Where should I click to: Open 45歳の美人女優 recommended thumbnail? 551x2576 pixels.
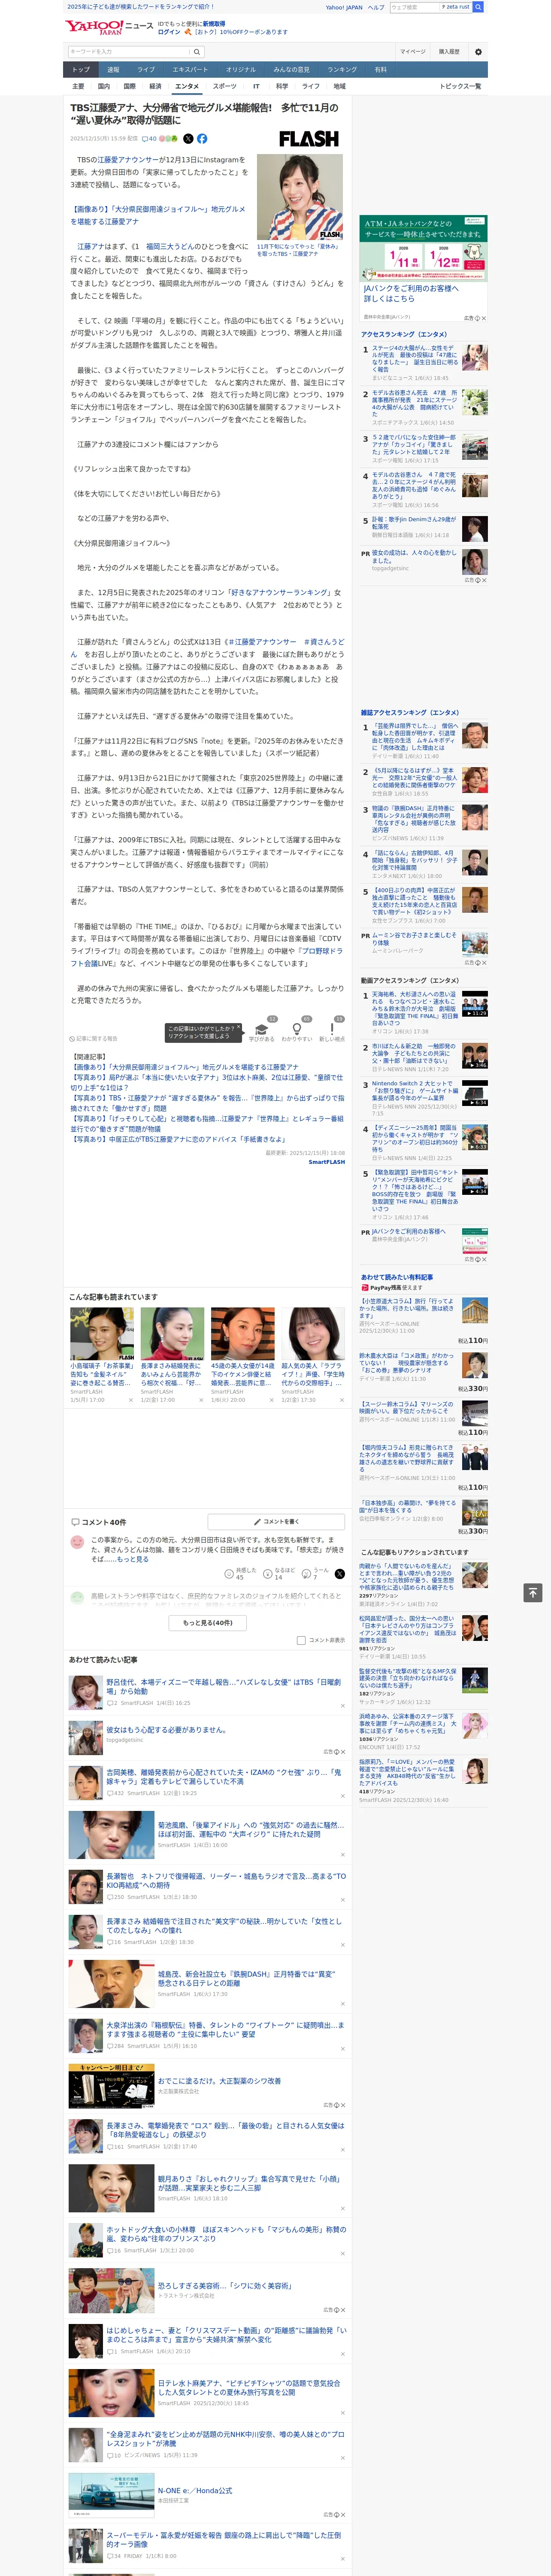click(x=242, y=1334)
